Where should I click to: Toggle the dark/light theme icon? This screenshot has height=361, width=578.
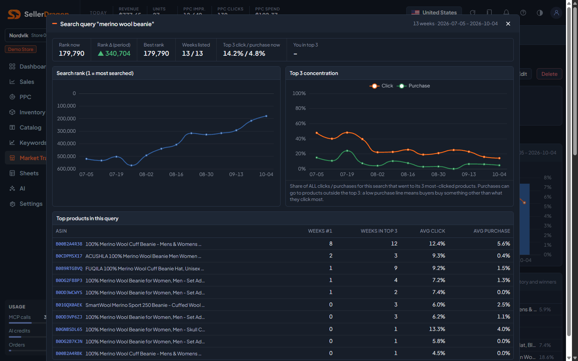(540, 12)
